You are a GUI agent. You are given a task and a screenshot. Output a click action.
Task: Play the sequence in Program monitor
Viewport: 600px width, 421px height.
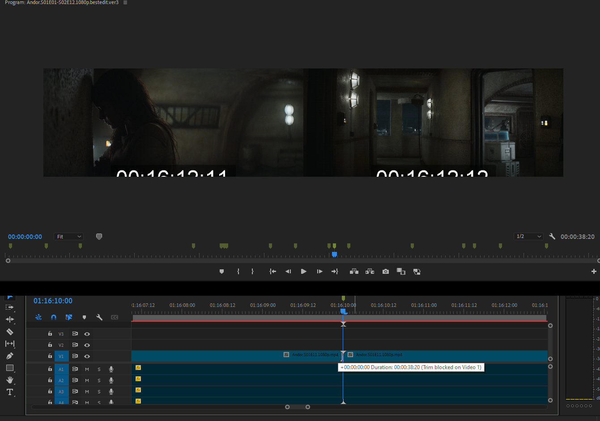point(303,272)
